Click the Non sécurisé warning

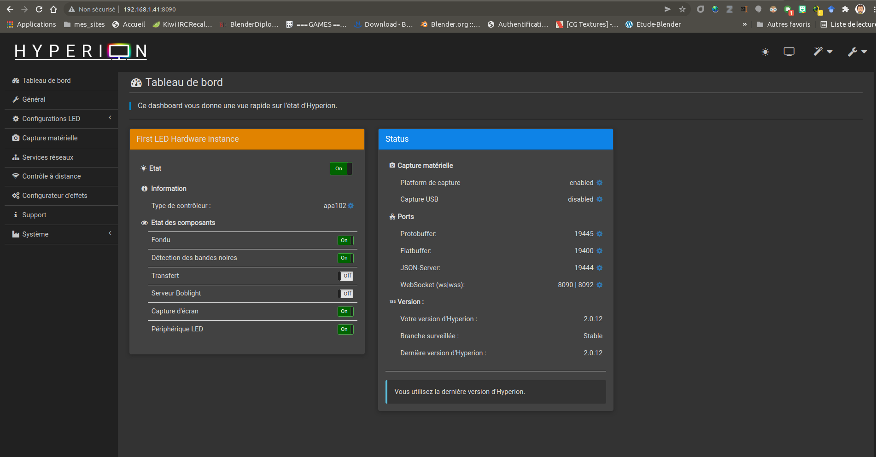pos(92,9)
